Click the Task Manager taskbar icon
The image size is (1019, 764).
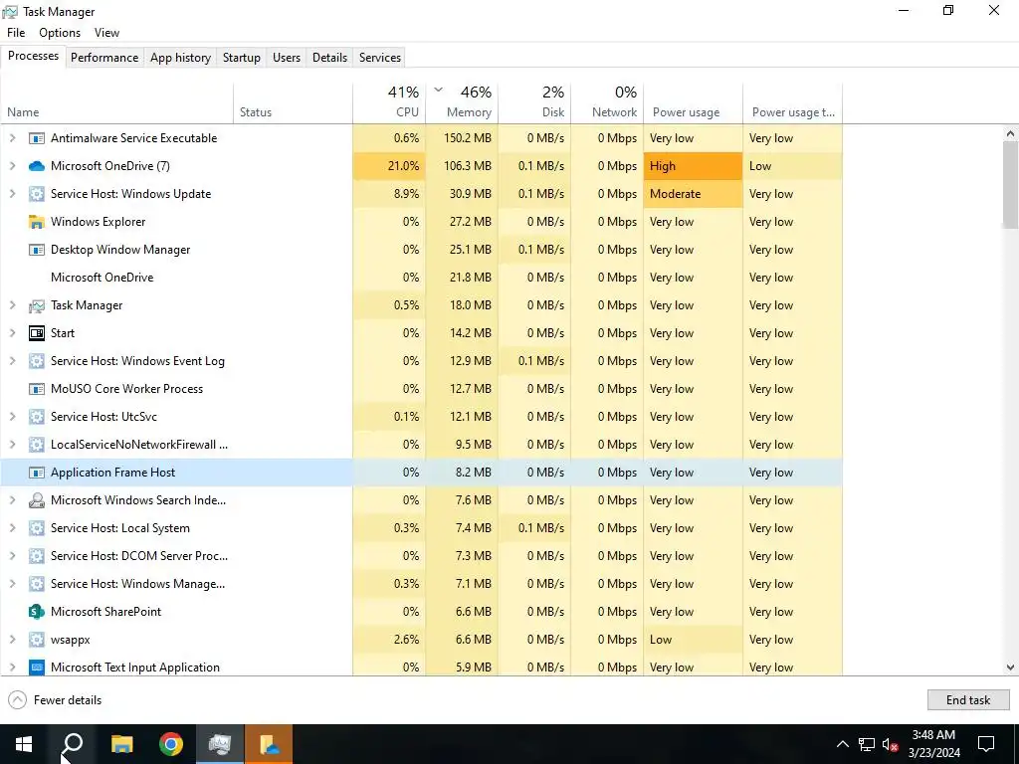(x=220, y=744)
